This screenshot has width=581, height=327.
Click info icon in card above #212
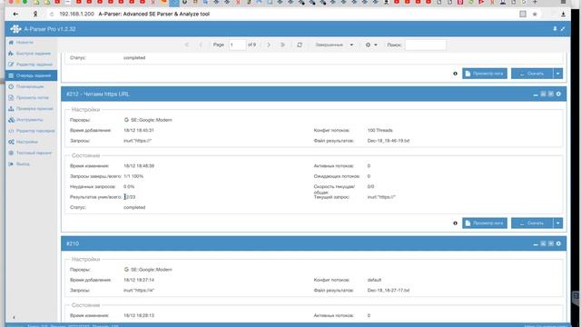455,74
